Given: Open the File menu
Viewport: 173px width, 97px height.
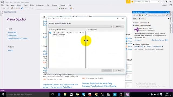Looking at the screenshot, I should click(2, 5).
